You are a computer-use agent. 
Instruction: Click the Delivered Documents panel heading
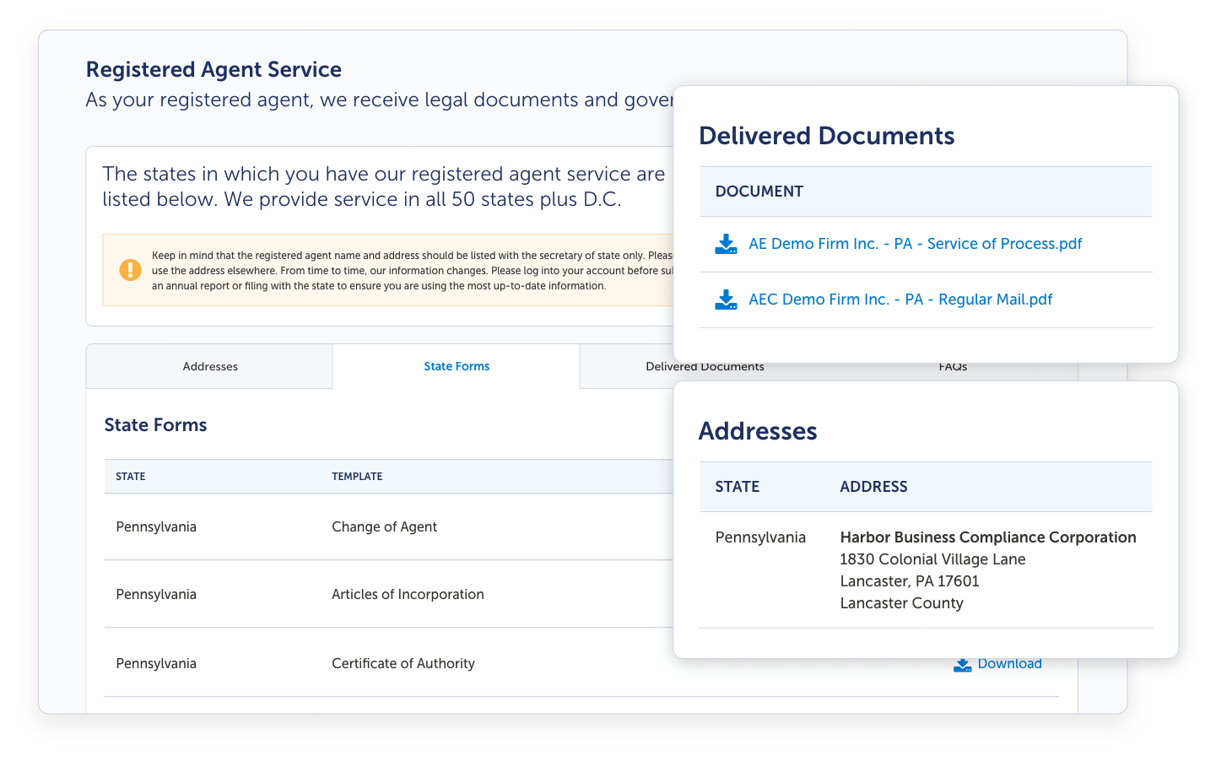tap(826, 136)
